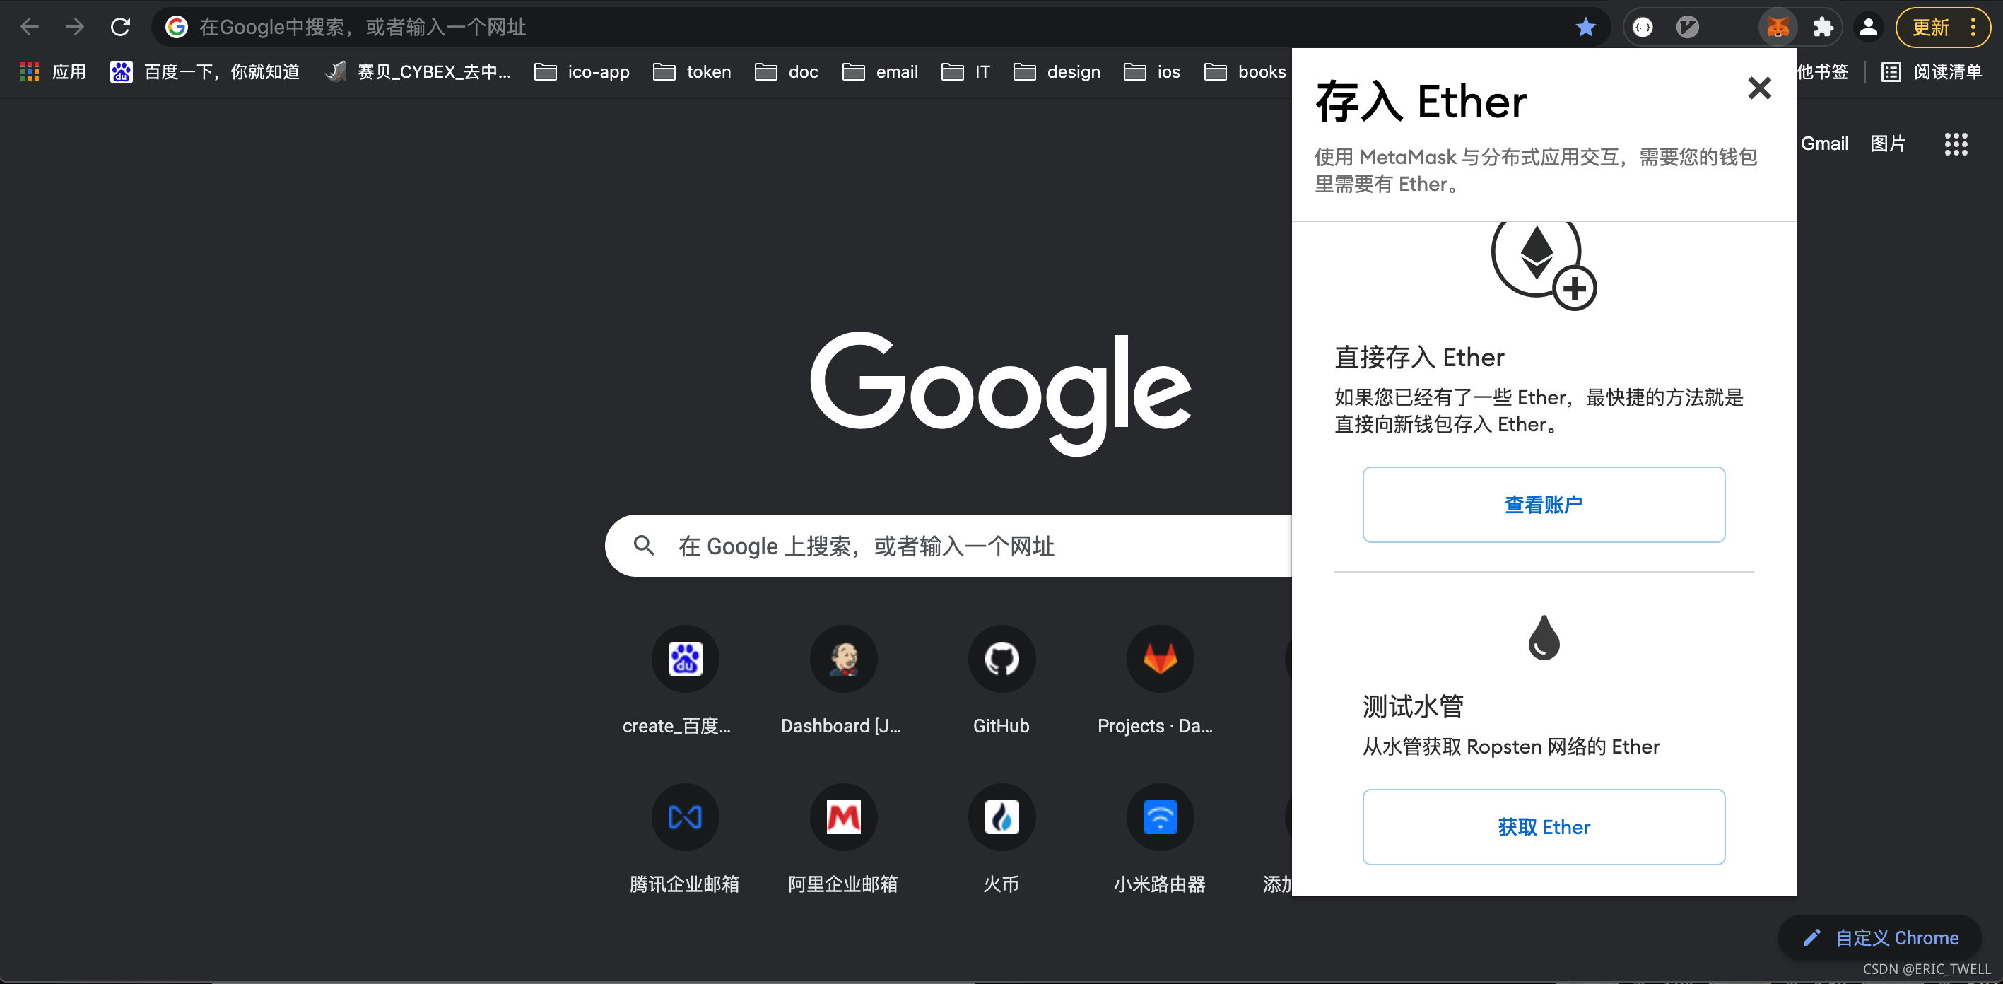Open the IT bookmark folder
The image size is (2003, 984).
click(965, 71)
